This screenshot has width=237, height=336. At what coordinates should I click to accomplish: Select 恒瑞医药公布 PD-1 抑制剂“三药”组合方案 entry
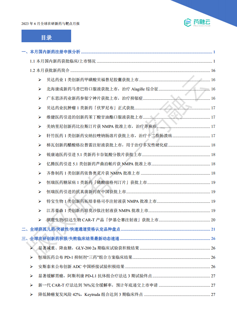123,257
